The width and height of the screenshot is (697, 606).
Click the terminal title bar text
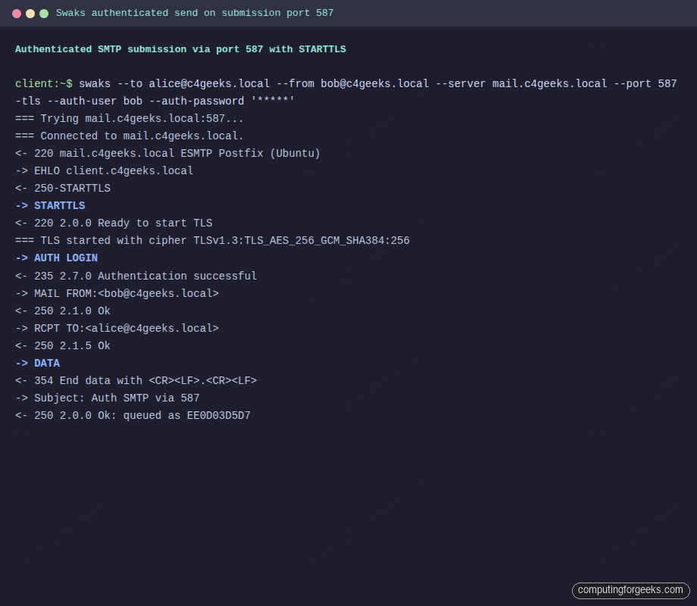[x=192, y=13]
